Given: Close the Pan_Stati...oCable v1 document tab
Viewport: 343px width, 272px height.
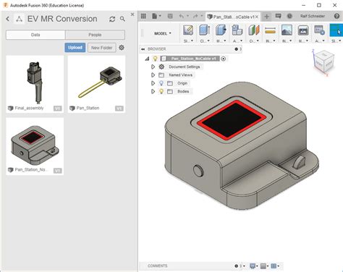Looking at the screenshot, I should 257,17.
